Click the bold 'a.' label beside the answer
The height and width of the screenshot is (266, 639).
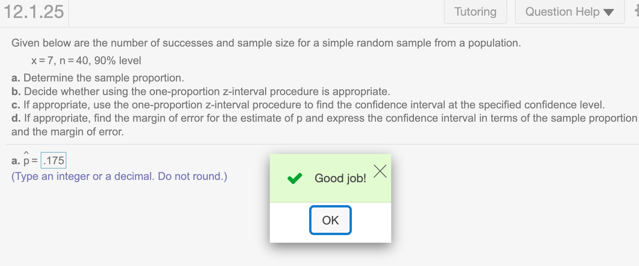pos(15,161)
